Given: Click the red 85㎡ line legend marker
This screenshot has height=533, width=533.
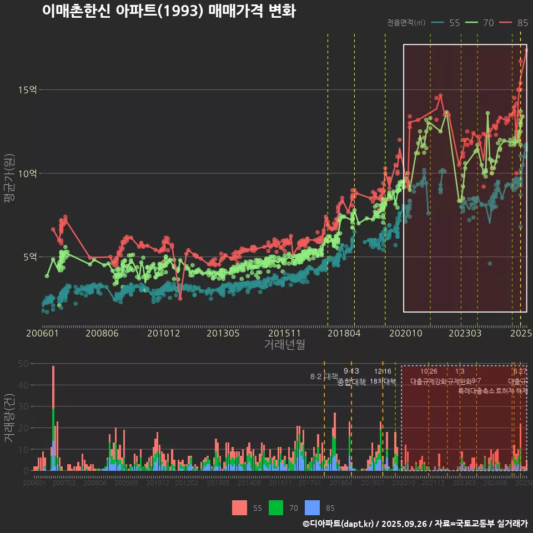Looking at the screenshot, I should (x=506, y=23).
